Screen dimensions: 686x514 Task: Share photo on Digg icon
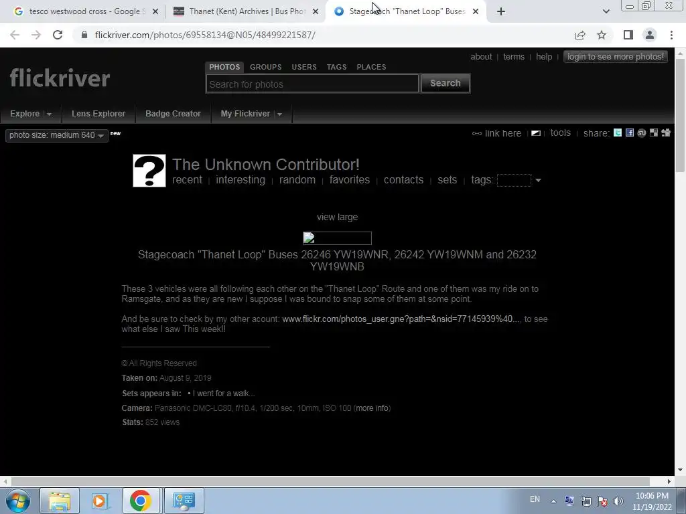(x=666, y=133)
